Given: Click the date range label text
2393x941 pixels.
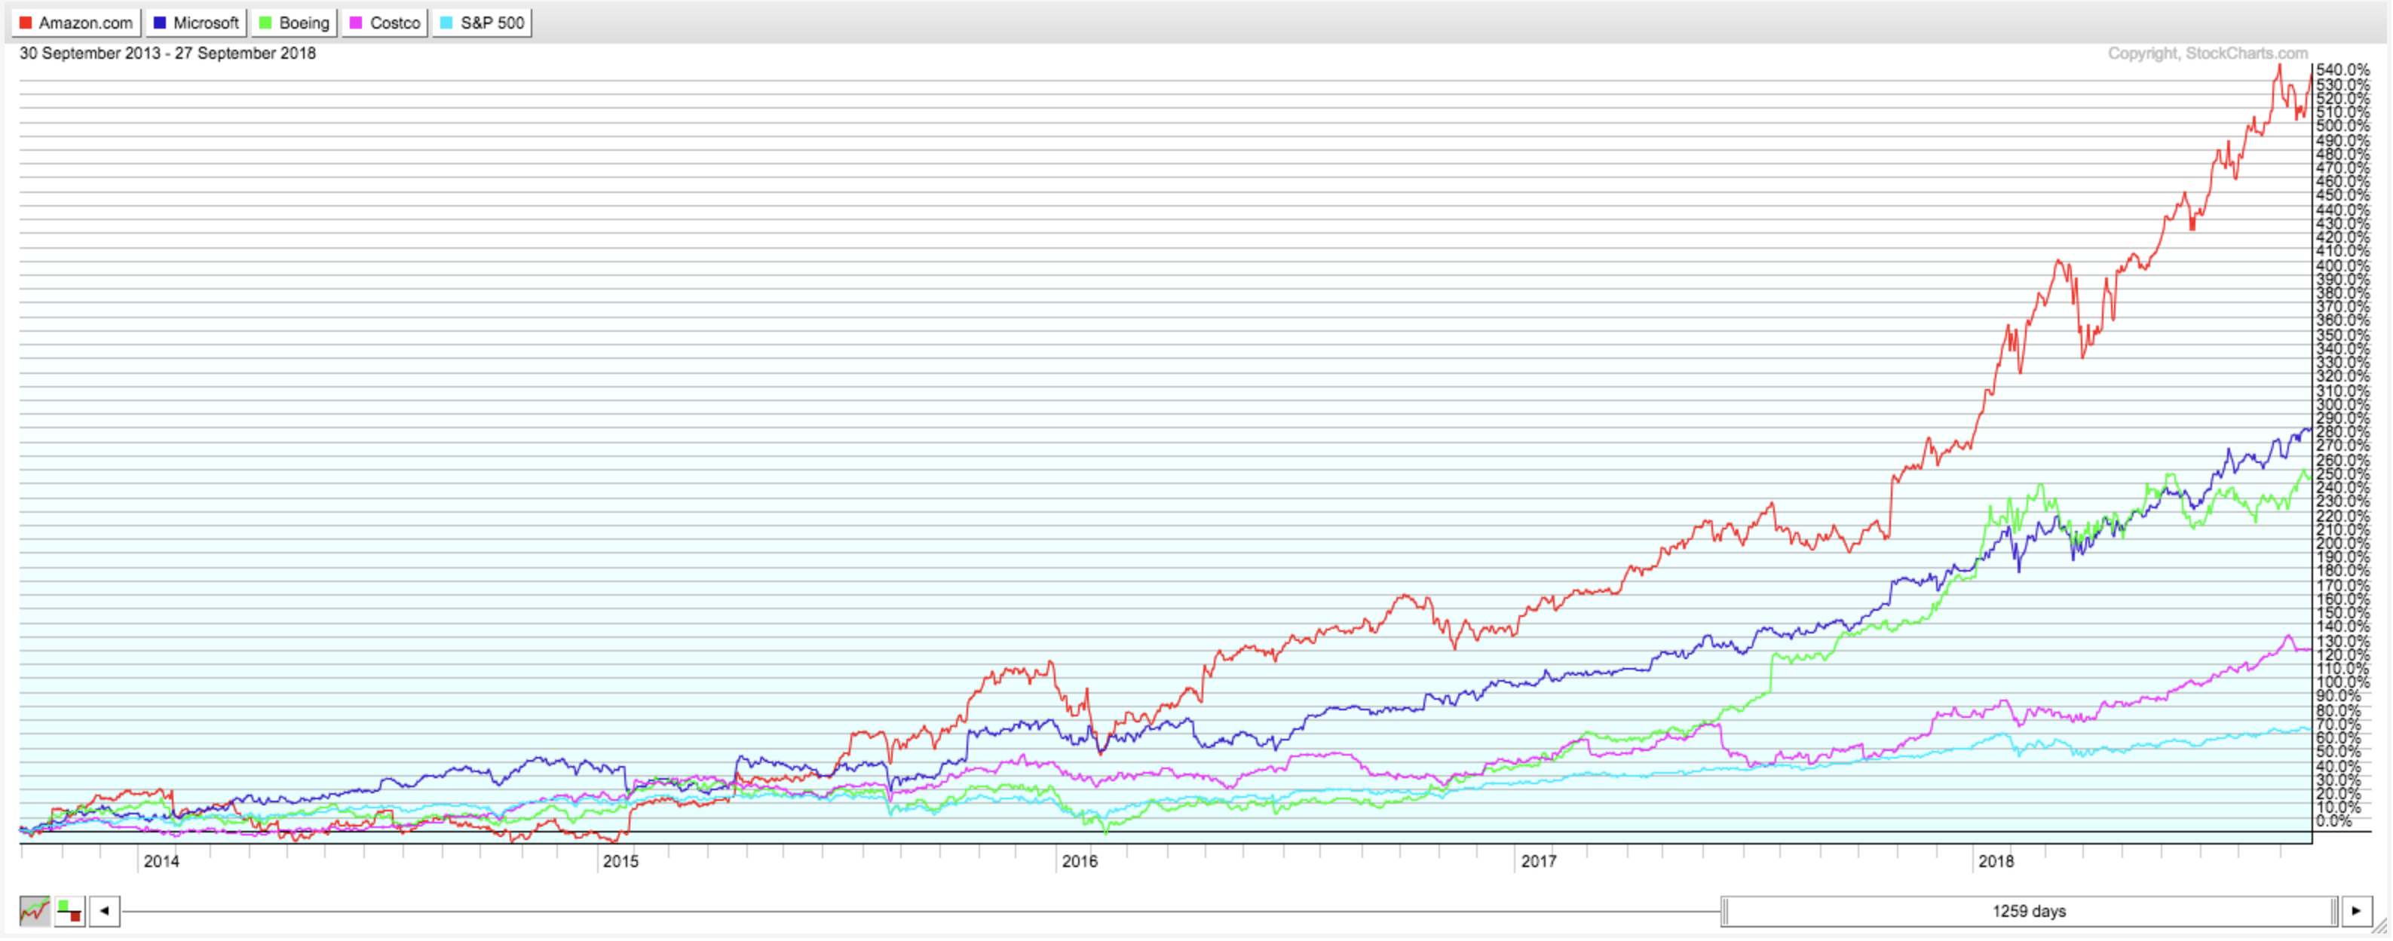Looking at the screenshot, I should tap(167, 53).
